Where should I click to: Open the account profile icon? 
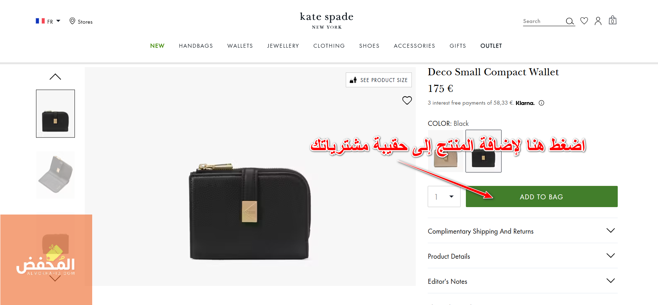click(x=598, y=21)
